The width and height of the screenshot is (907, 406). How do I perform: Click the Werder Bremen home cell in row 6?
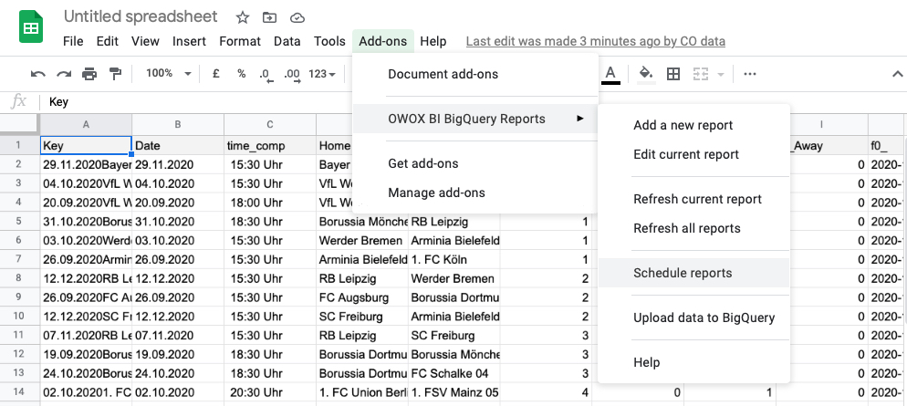(x=362, y=241)
